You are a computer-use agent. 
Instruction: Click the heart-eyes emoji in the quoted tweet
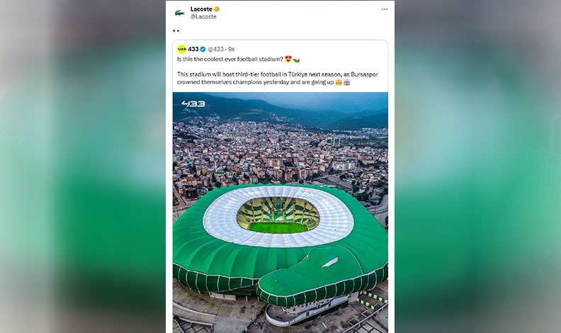(x=287, y=60)
